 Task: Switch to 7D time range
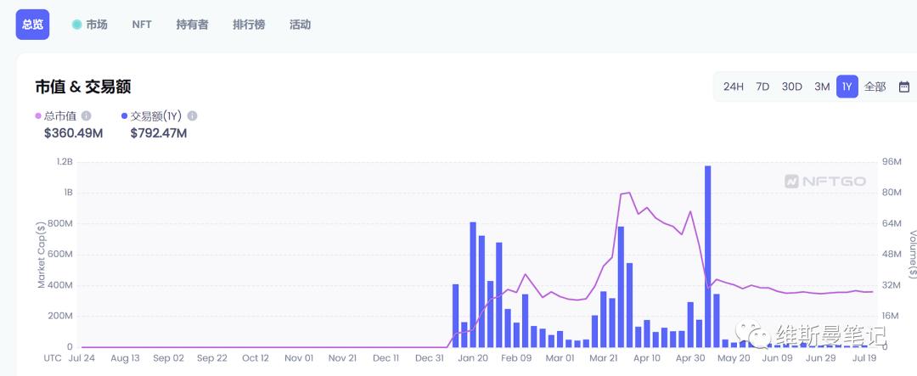pyautogui.click(x=762, y=87)
